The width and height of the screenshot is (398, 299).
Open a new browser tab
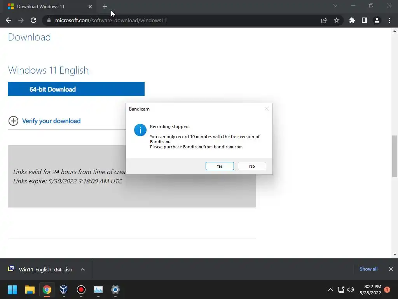point(105,7)
